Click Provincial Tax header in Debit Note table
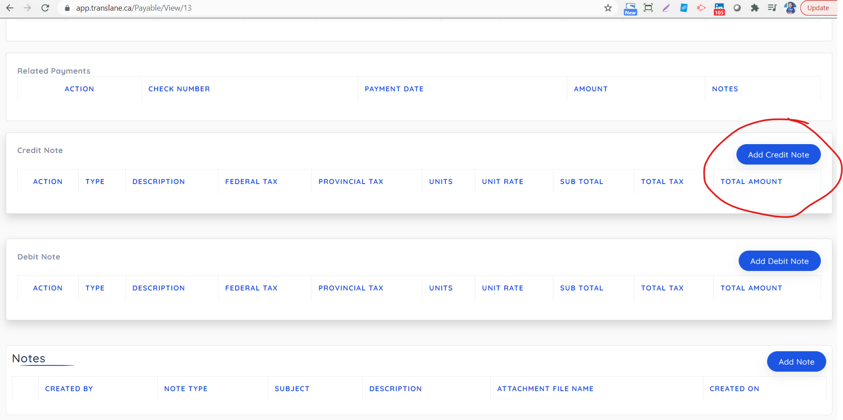843x420 pixels. tap(350, 288)
